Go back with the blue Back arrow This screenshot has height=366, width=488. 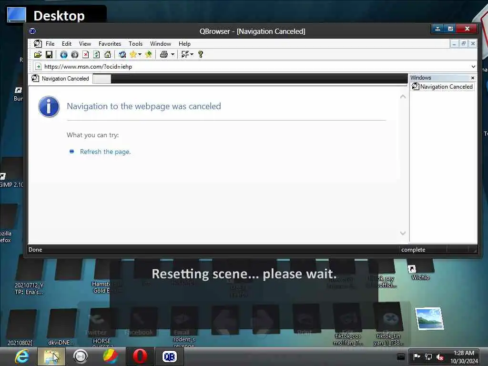pyautogui.click(x=64, y=55)
